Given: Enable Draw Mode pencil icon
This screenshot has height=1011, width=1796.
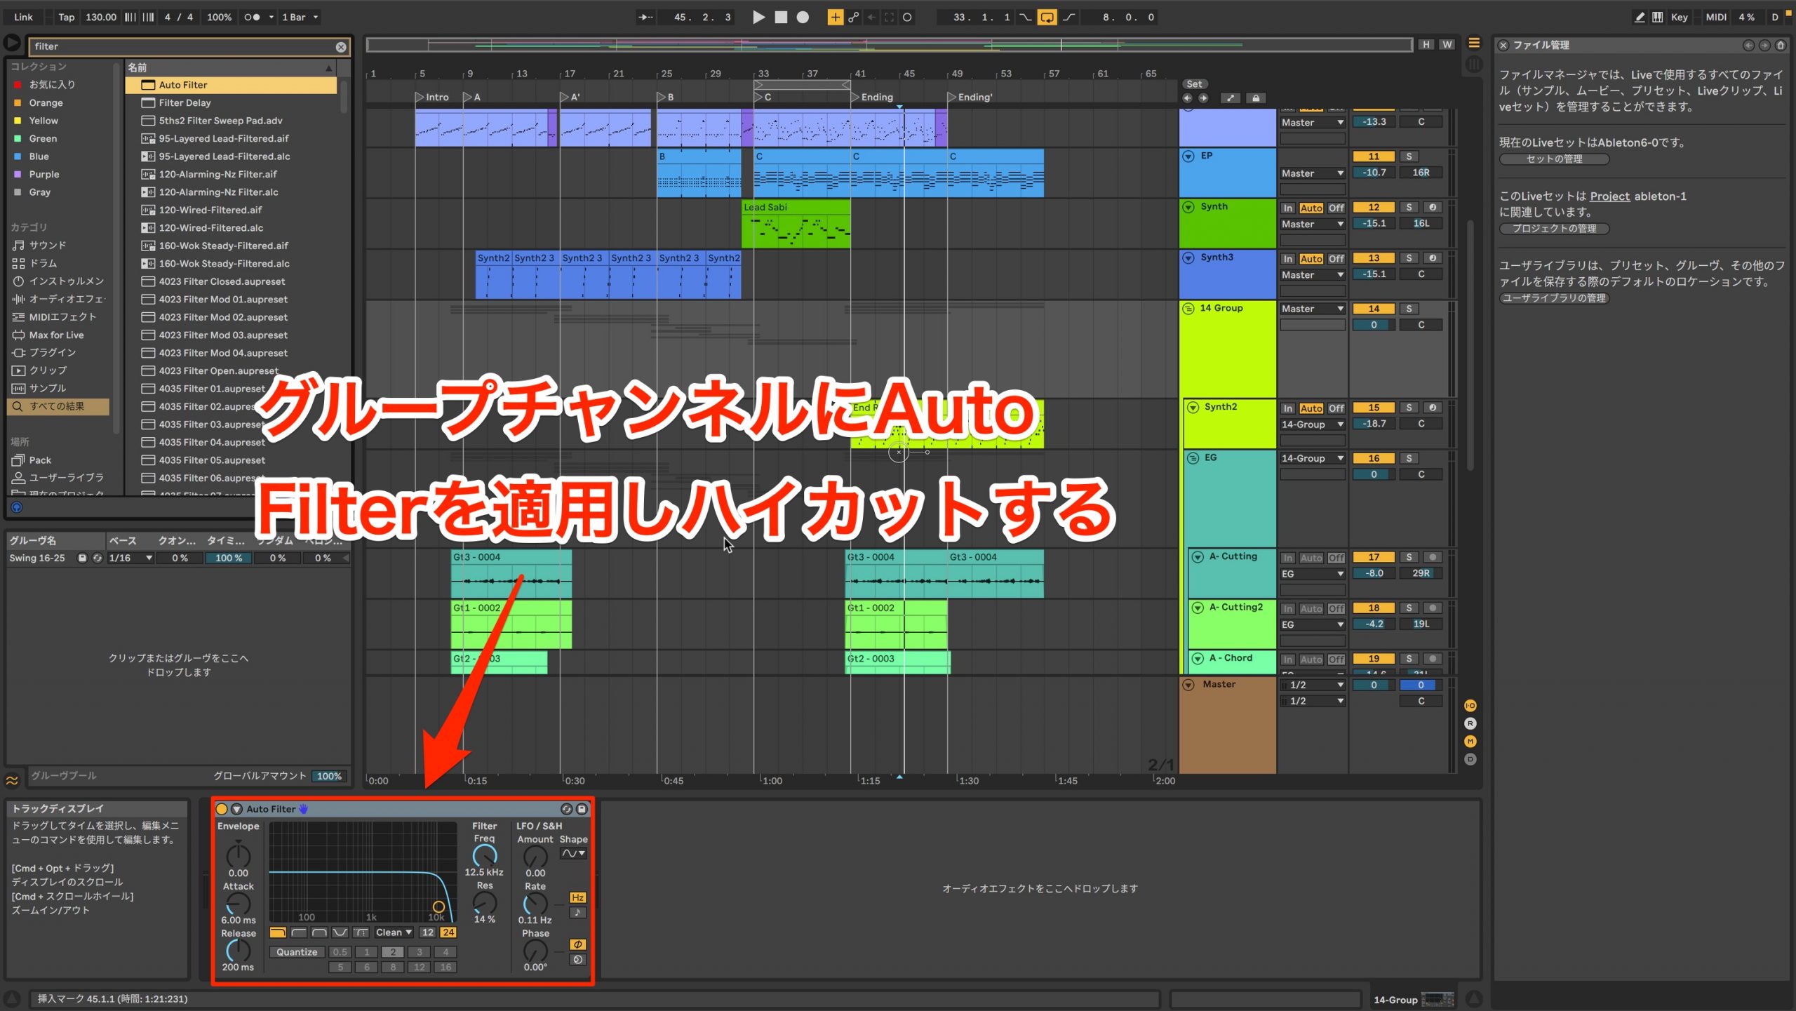Looking at the screenshot, I should 1639,17.
